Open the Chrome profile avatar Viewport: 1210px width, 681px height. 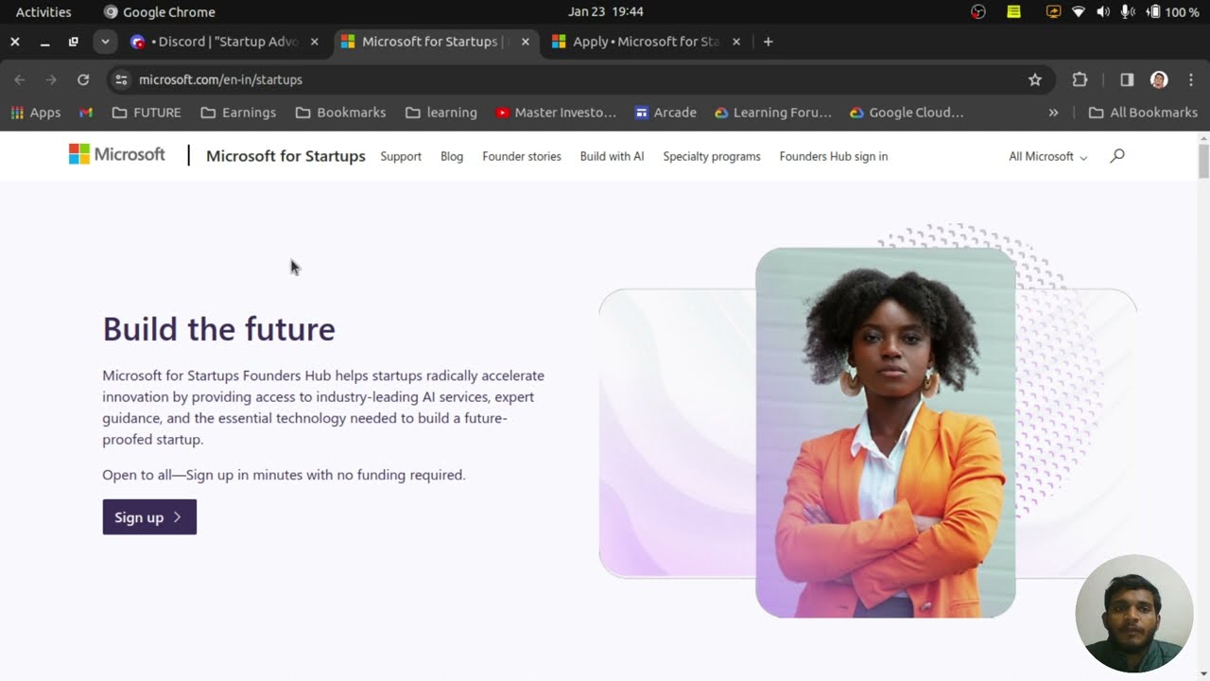coord(1159,79)
